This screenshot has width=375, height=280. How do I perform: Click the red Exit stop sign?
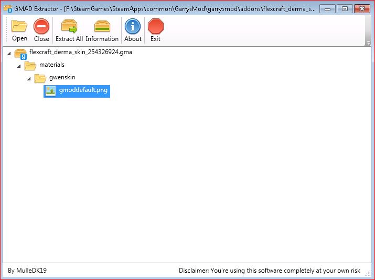pyautogui.click(x=155, y=26)
